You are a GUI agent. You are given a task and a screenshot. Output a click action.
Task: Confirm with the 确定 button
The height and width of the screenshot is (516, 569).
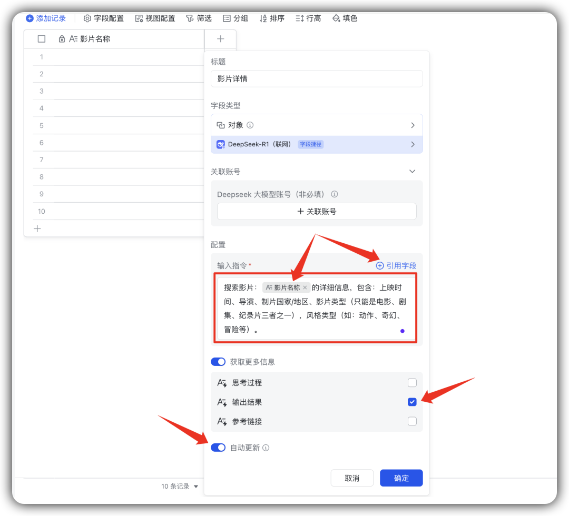click(x=401, y=478)
